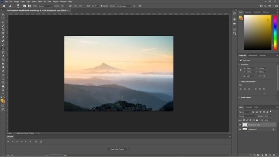This screenshot has height=157, width=279.
Task: Select the Gradient tool
Action: tap(3, 60)
